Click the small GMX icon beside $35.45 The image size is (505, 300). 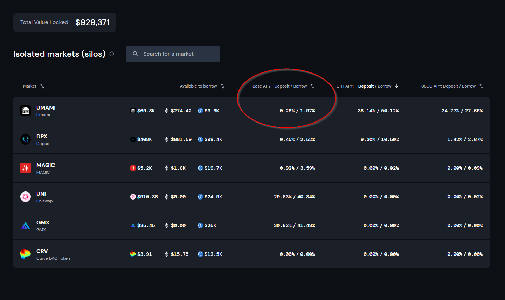point(133,225)
